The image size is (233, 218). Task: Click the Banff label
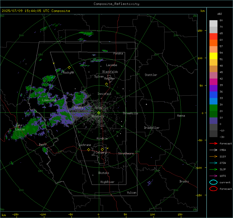pyautogui.click(x=43, y=144)
